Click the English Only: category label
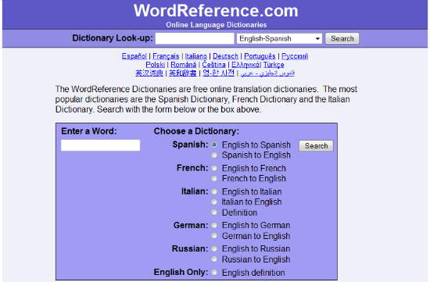The image size is (430, 282). (181, 272)
